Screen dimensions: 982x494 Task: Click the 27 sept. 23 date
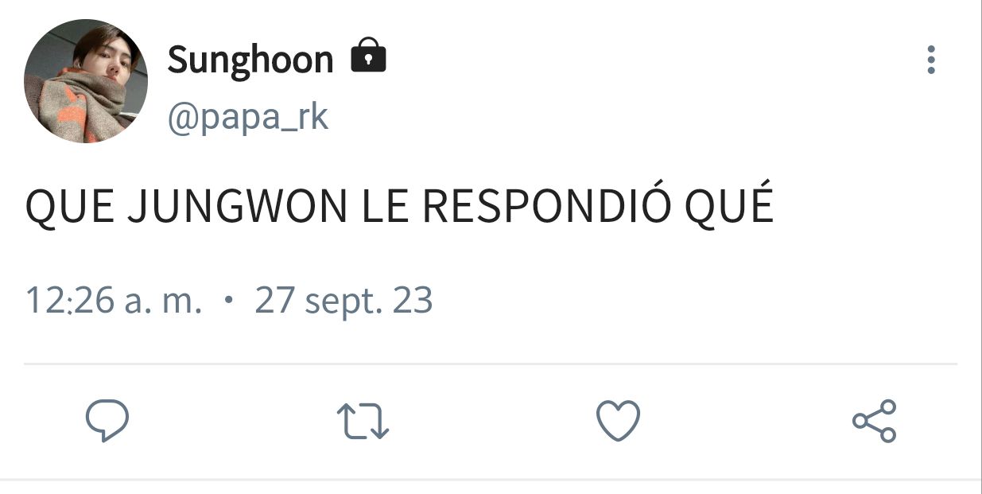344,302
